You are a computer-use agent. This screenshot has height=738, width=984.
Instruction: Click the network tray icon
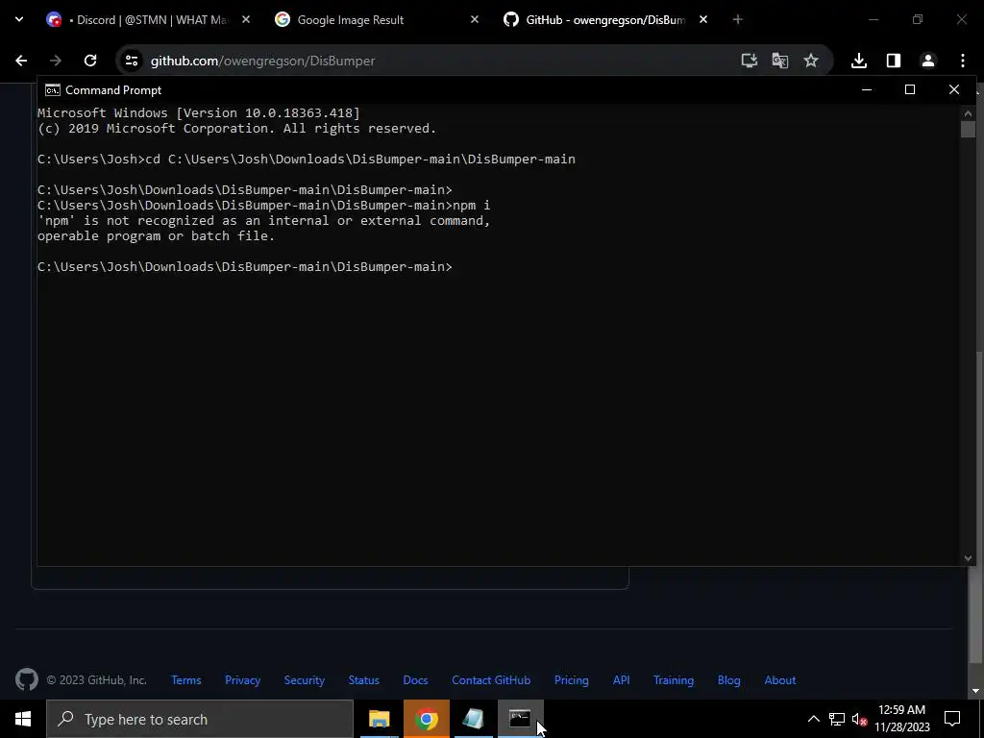(x=837, y=719)
